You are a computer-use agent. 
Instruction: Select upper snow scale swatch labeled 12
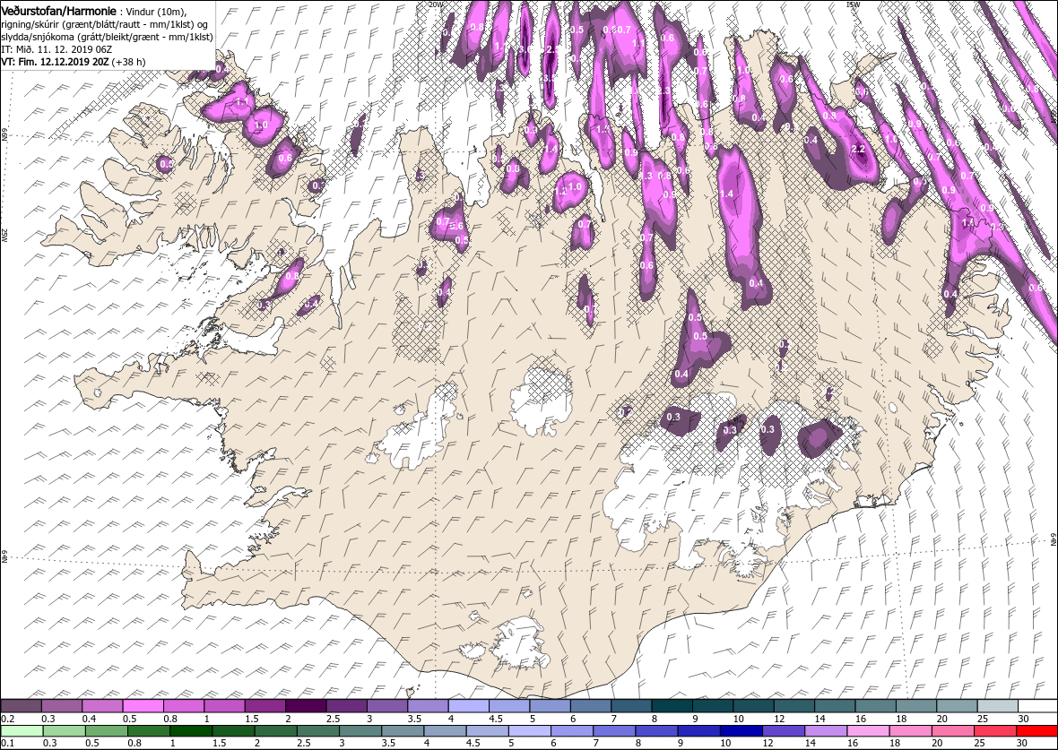click(x=793, y=705)
